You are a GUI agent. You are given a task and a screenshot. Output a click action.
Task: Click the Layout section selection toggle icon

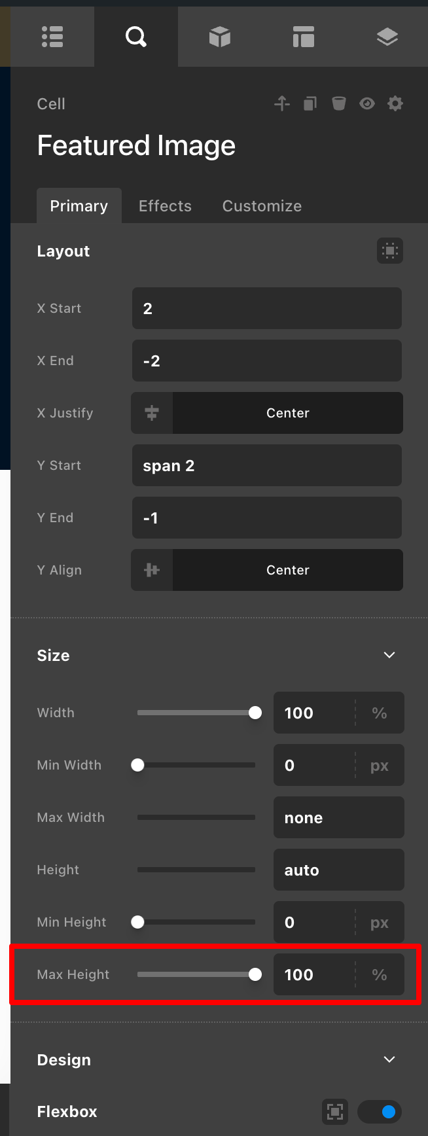tap(390, 251)
